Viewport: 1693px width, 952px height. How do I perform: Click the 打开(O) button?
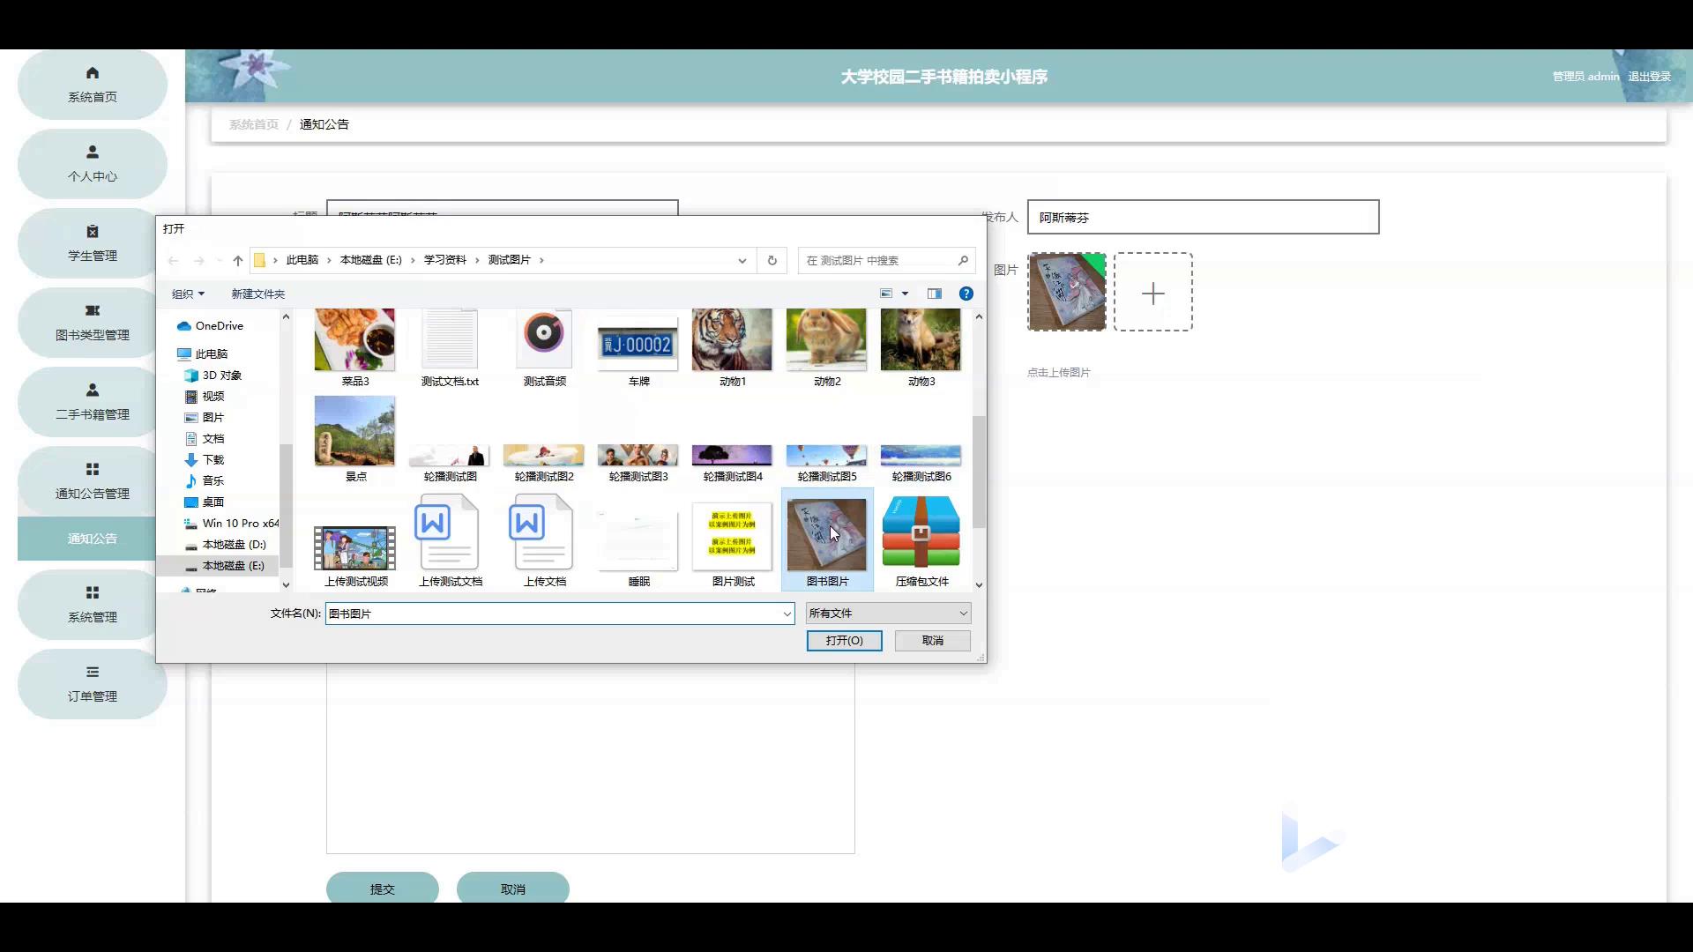[844, 641]
